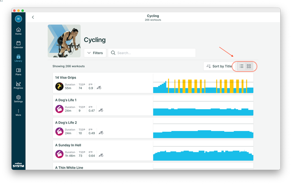
Task: Click the A Dog's Life 2 badge icon
Action: 60,131
